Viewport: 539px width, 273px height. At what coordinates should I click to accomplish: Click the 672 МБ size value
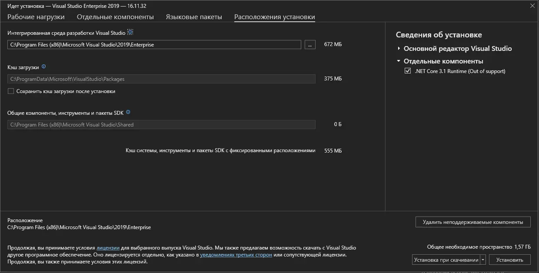[333, 44]
